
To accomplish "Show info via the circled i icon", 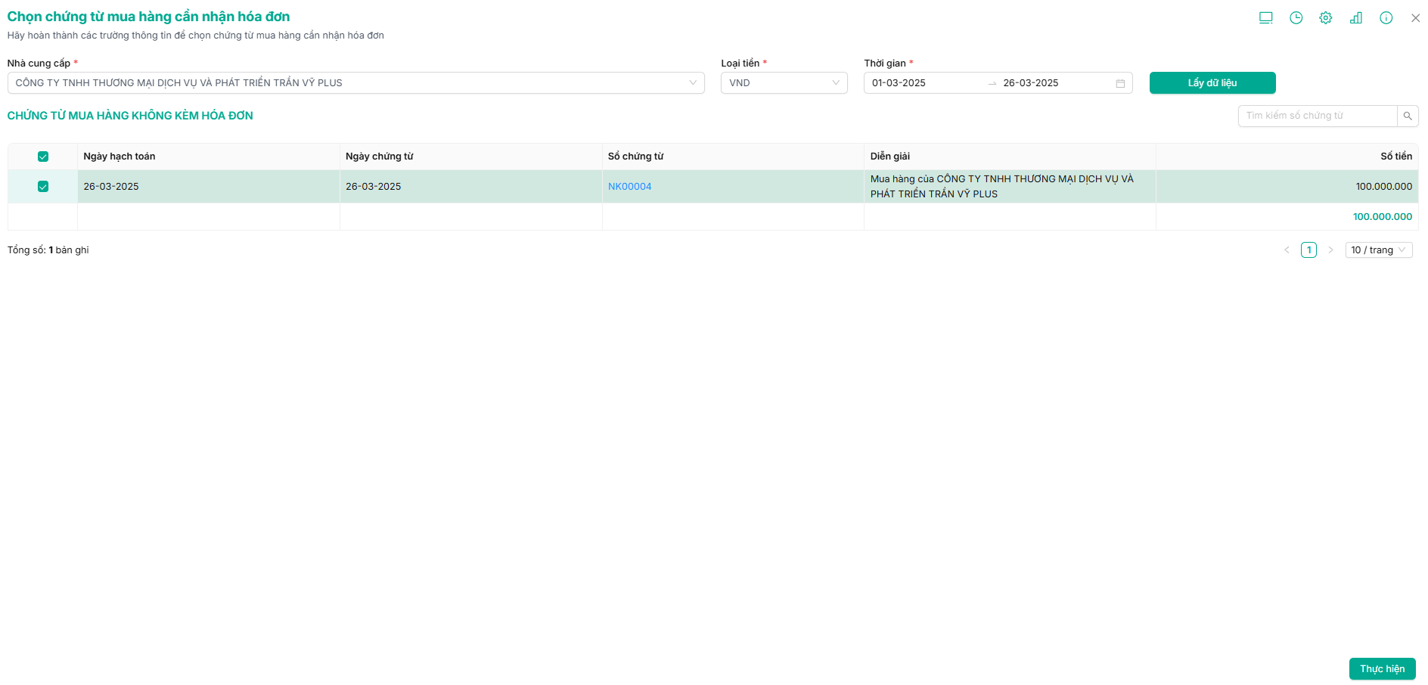I will click(x=1386, y=18).
